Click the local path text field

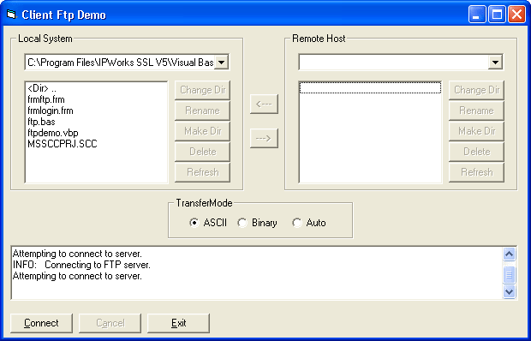(x=120, y=63)
